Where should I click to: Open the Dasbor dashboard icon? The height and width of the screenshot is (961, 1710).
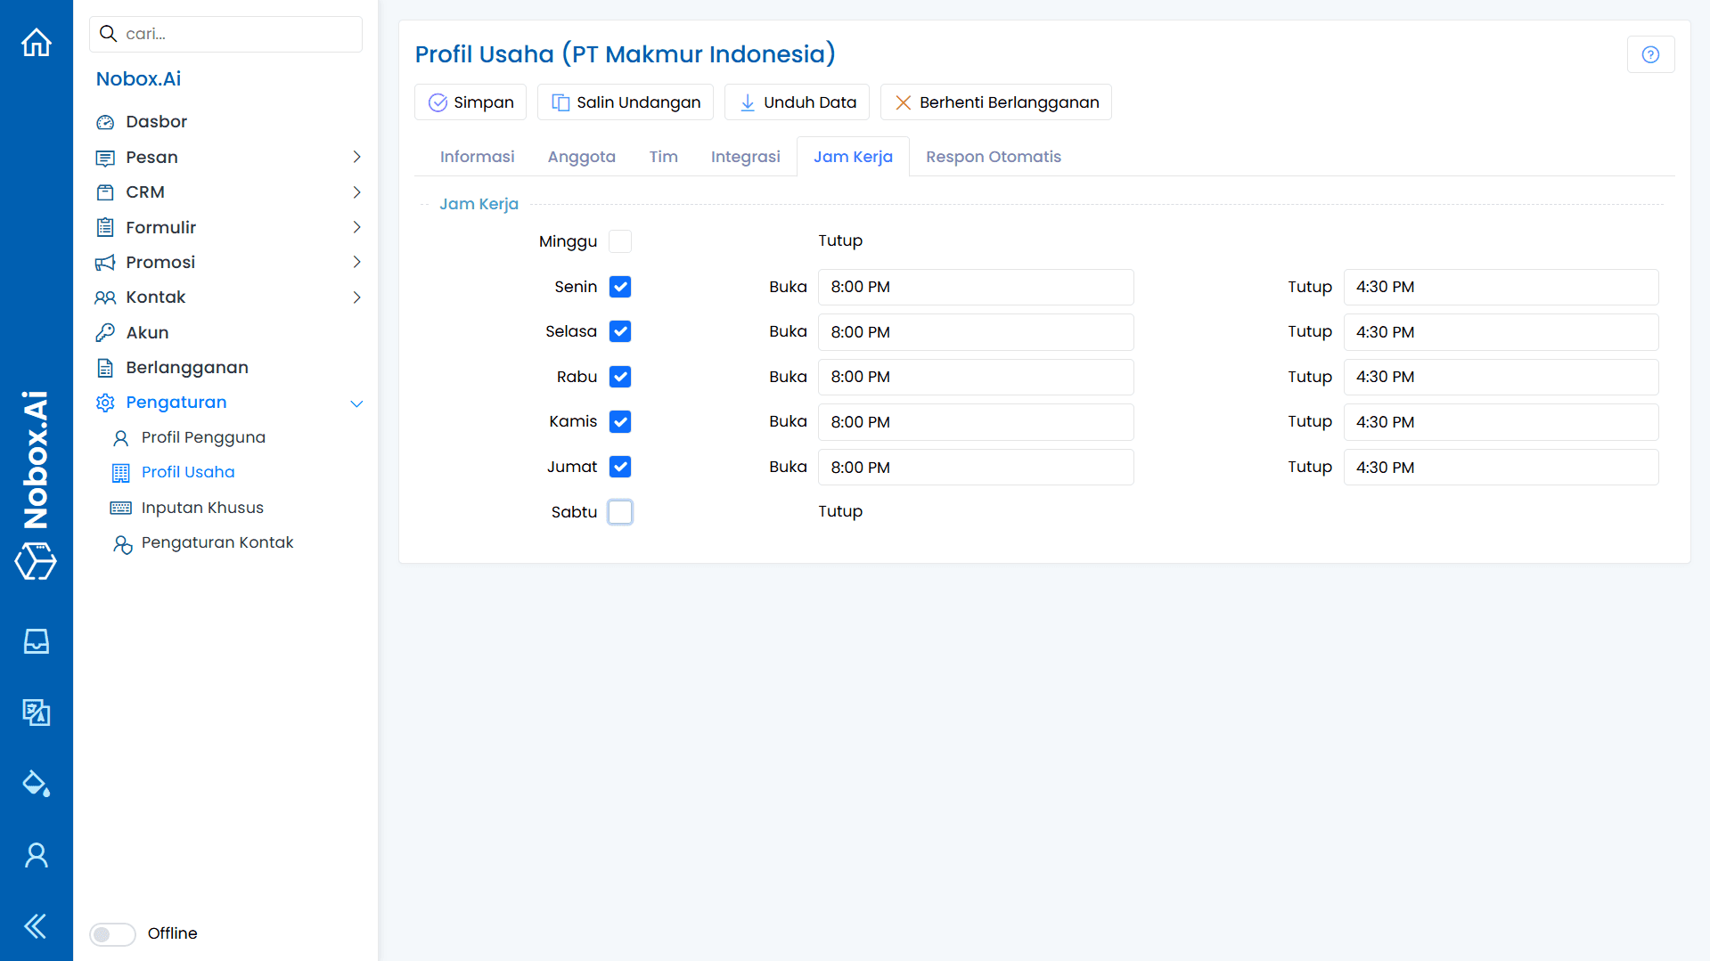coord(105,121)
